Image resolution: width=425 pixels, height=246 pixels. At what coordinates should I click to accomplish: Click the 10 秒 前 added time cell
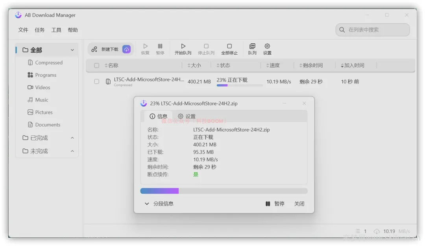(x=350, y=81)
